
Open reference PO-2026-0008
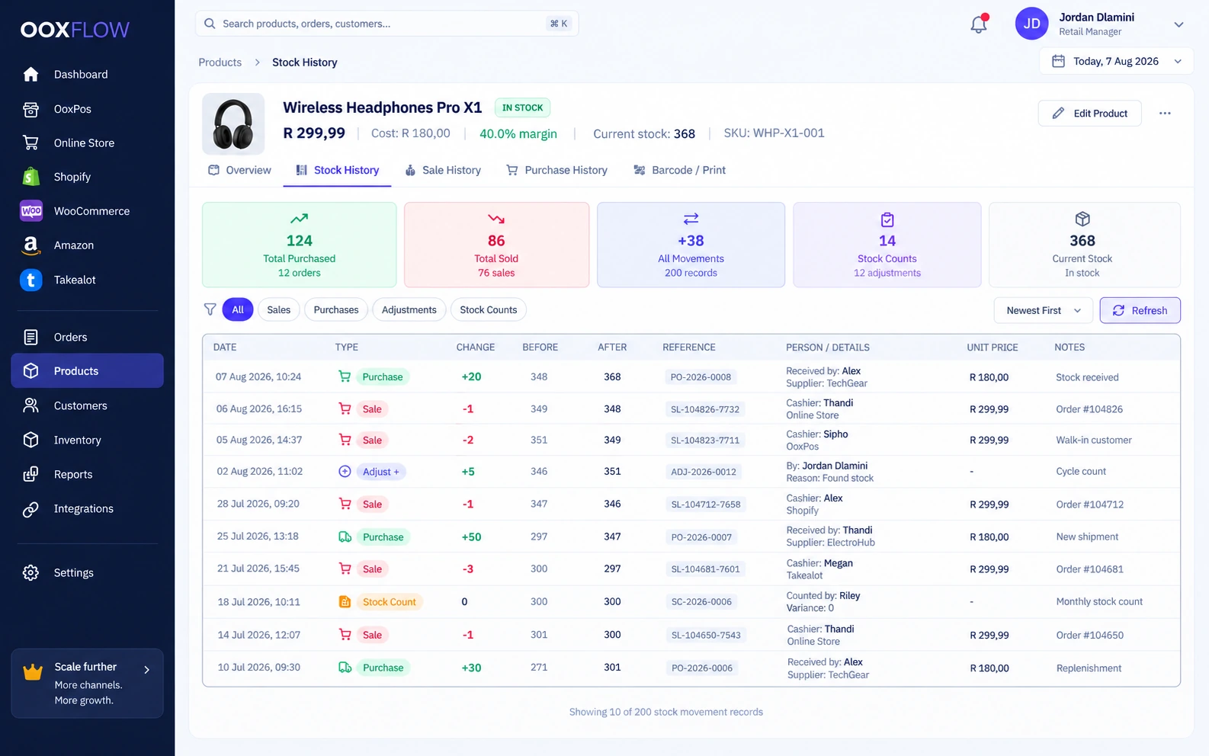point(701,376)
